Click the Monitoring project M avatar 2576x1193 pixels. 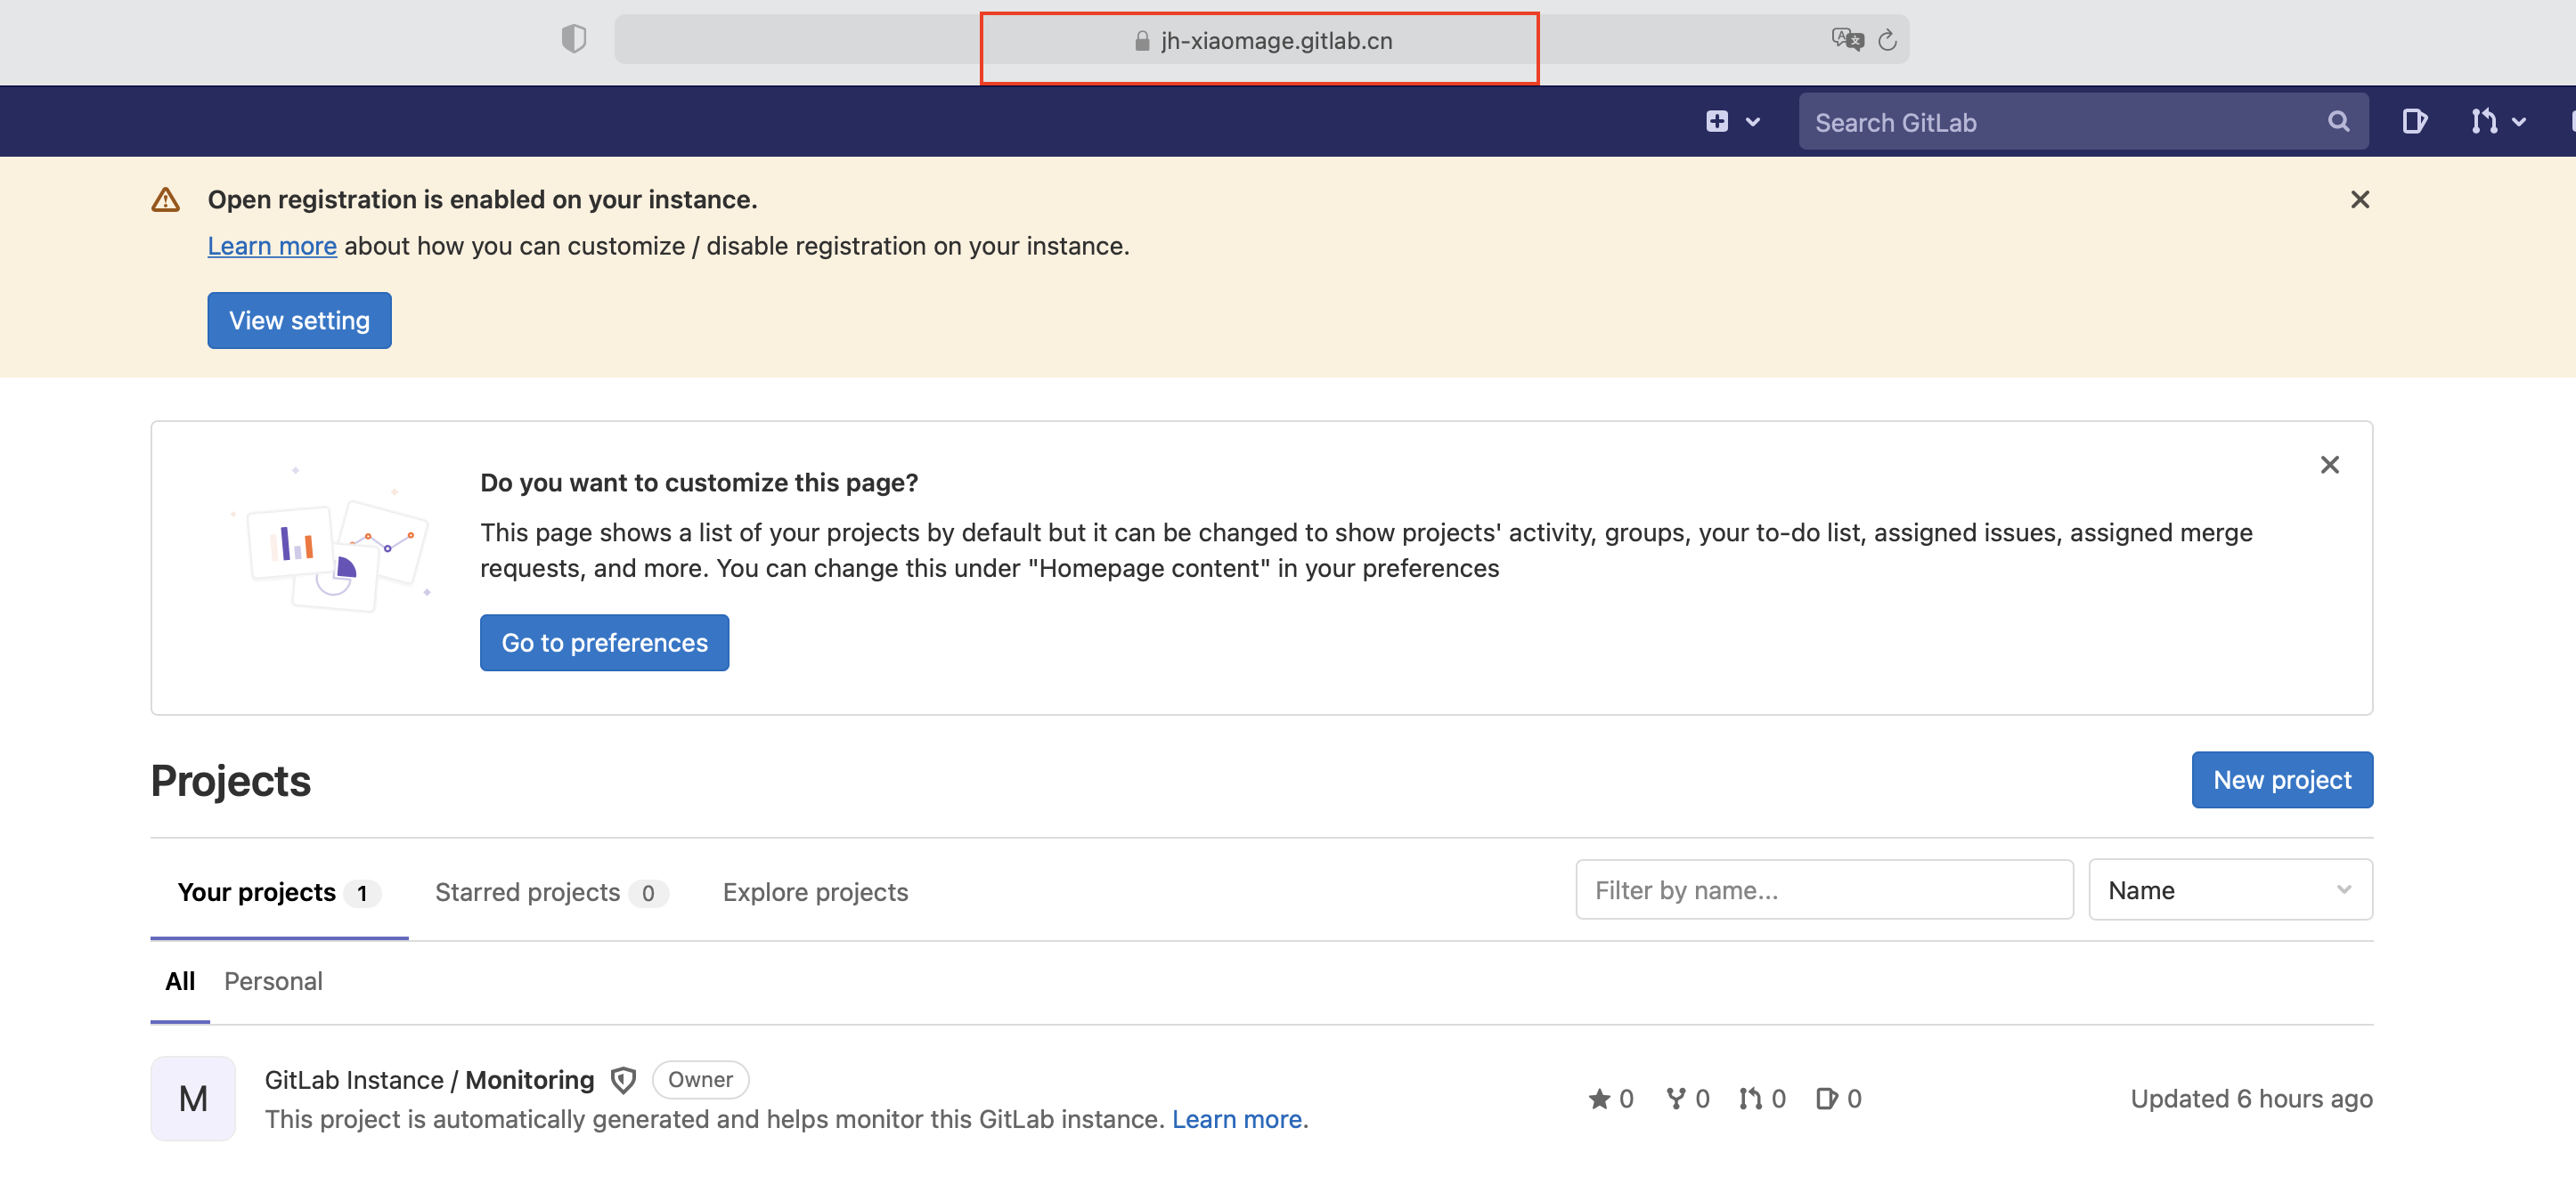pyautogui.click(x=193, y=1100)
